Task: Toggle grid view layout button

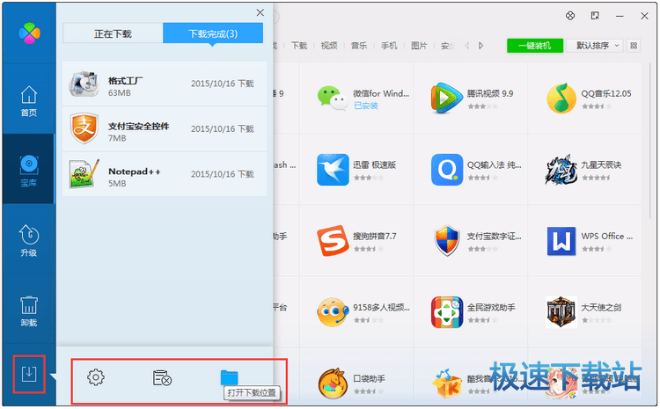Action: [x=634, y=46]
